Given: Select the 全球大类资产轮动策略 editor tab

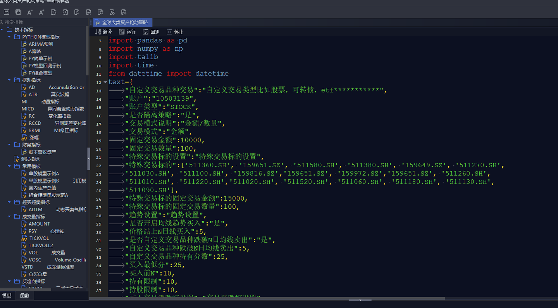Looking at the screenshot, I should coord(123,22).
